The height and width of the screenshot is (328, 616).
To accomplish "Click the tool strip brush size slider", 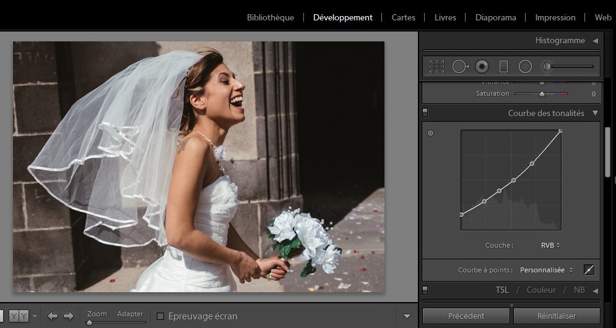I will (571, 67).
